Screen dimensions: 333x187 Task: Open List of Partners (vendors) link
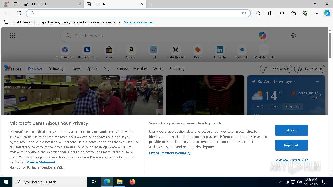170,153
